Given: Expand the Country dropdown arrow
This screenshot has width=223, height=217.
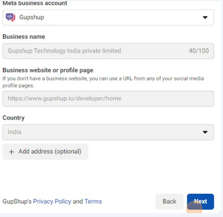Looking at the screenshot, I should tap(205, 132).
